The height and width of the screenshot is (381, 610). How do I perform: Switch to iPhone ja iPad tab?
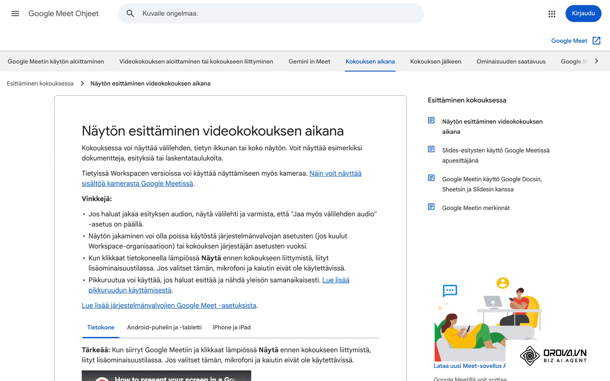[x=232, y=327]
